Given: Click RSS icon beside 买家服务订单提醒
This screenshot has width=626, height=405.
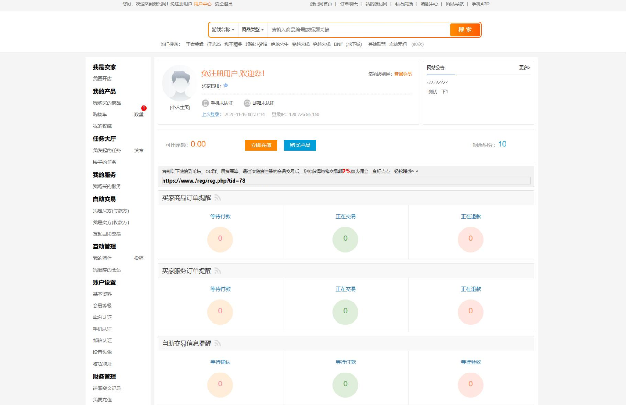Looking at the screenshot, I should pyautogui.click(x=218, y=271).
